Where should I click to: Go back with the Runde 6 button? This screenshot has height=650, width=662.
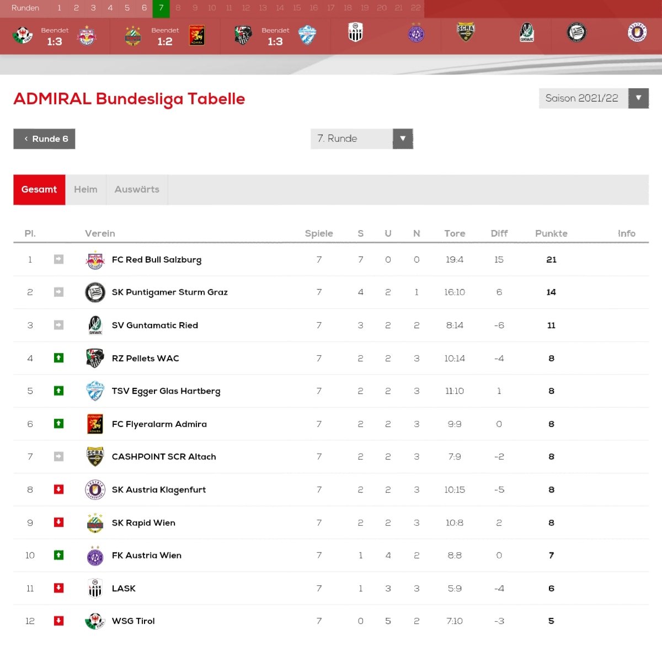(x=44, y=139)
